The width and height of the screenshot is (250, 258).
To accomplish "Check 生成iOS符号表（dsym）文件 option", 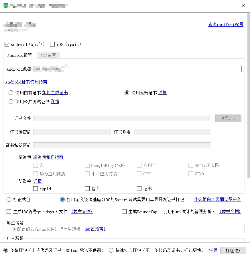I will [9, 212].
